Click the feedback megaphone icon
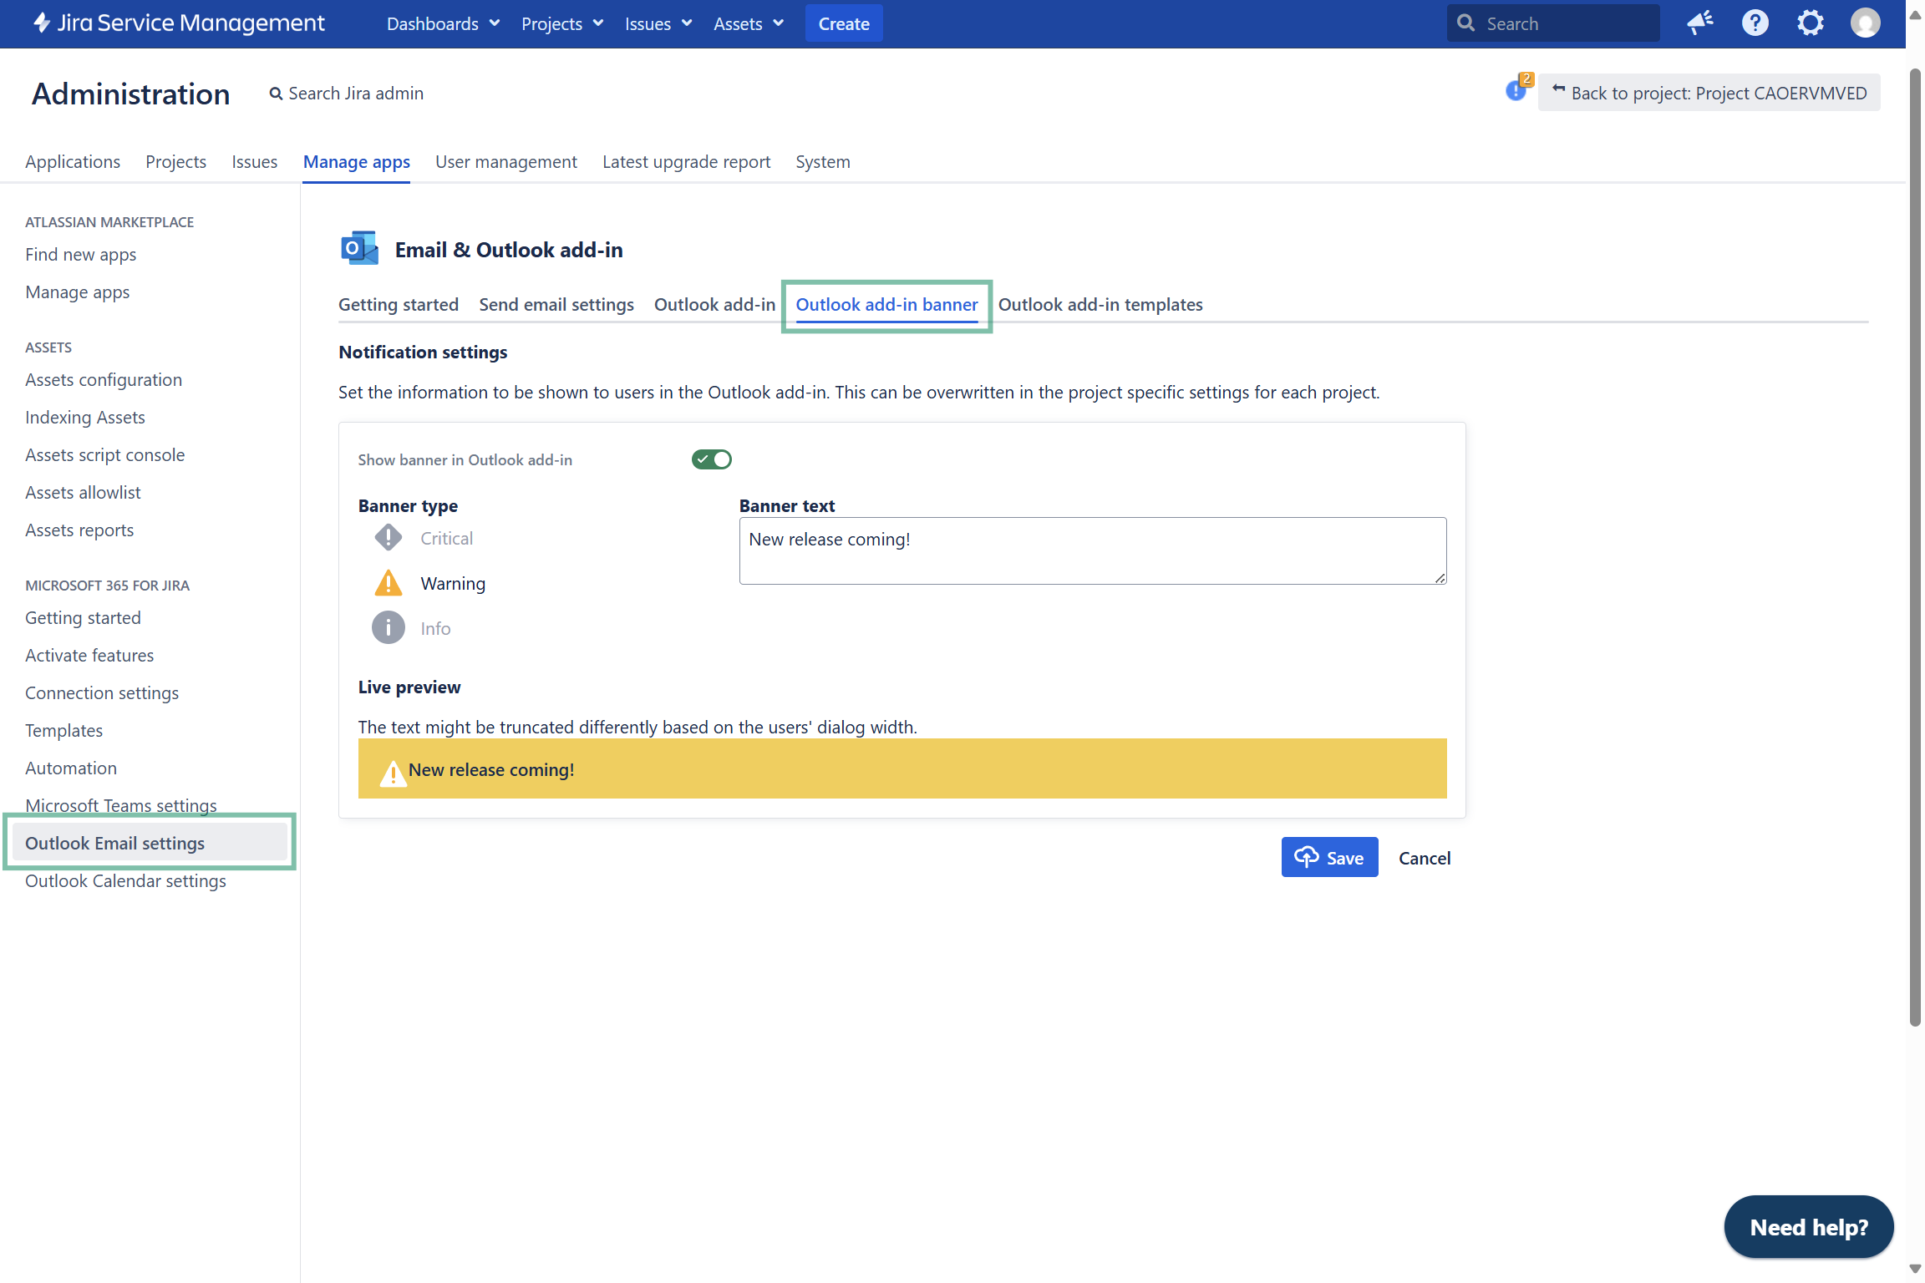1925x1283 pixels. tap(1699, 23)
